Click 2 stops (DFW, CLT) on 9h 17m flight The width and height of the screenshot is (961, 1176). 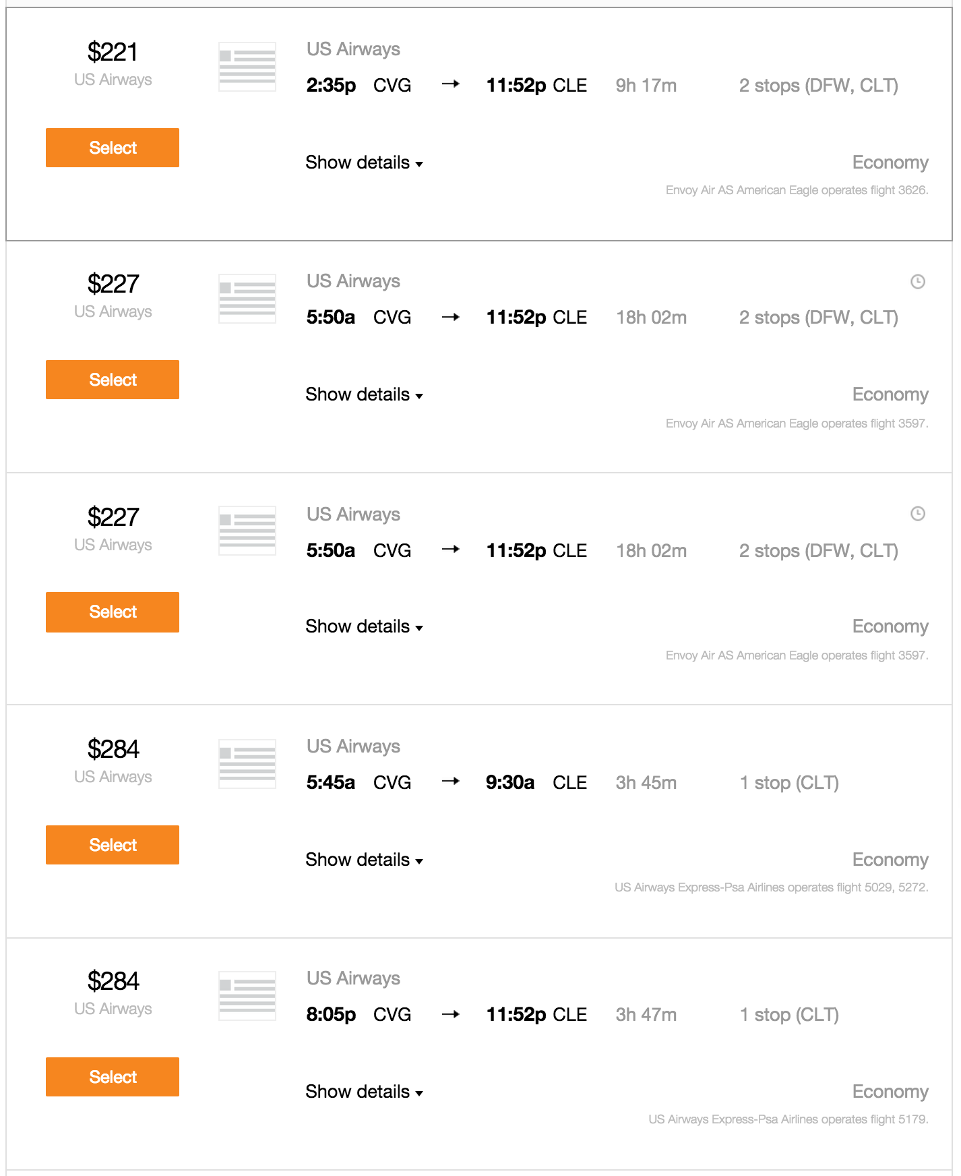click(819, 86)
